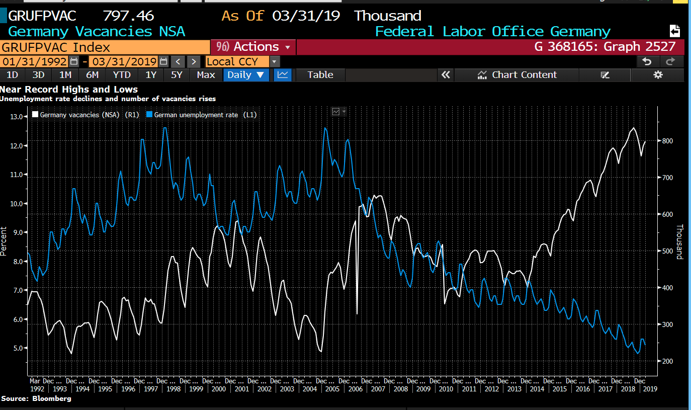Click the GRUFPVAC Index security field
691x410 pixels.
click(105, 47)
